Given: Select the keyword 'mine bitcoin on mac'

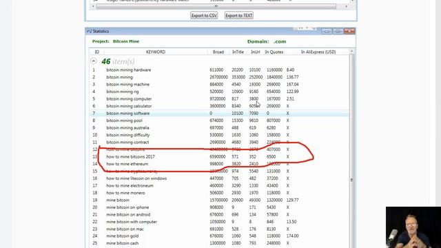Looking at the screenshot, I should point(125,229).
